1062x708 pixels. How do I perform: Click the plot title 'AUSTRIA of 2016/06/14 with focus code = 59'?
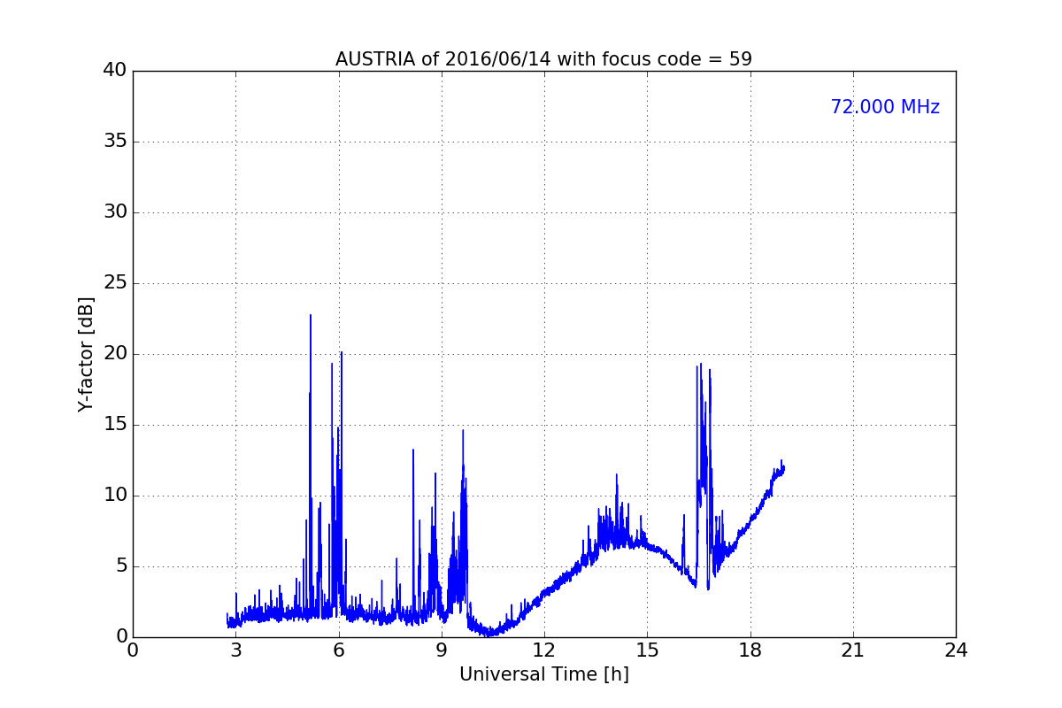tap(543, 59)
